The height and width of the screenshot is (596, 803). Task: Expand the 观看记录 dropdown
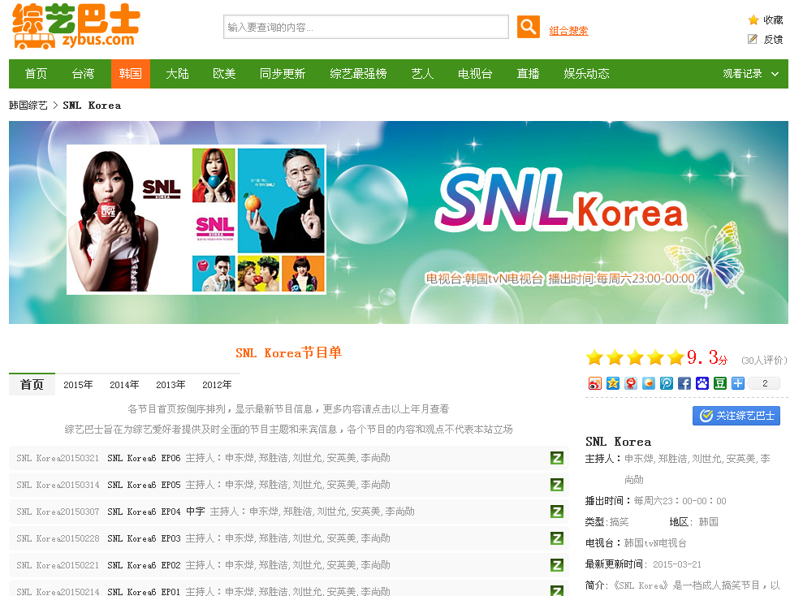point(750,74)
